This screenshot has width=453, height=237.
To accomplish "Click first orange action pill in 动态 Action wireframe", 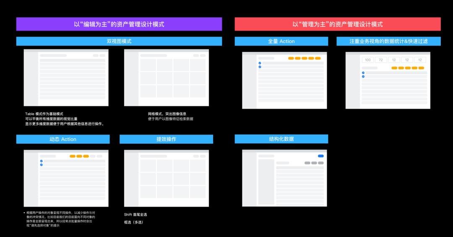I will pos(73,156).
